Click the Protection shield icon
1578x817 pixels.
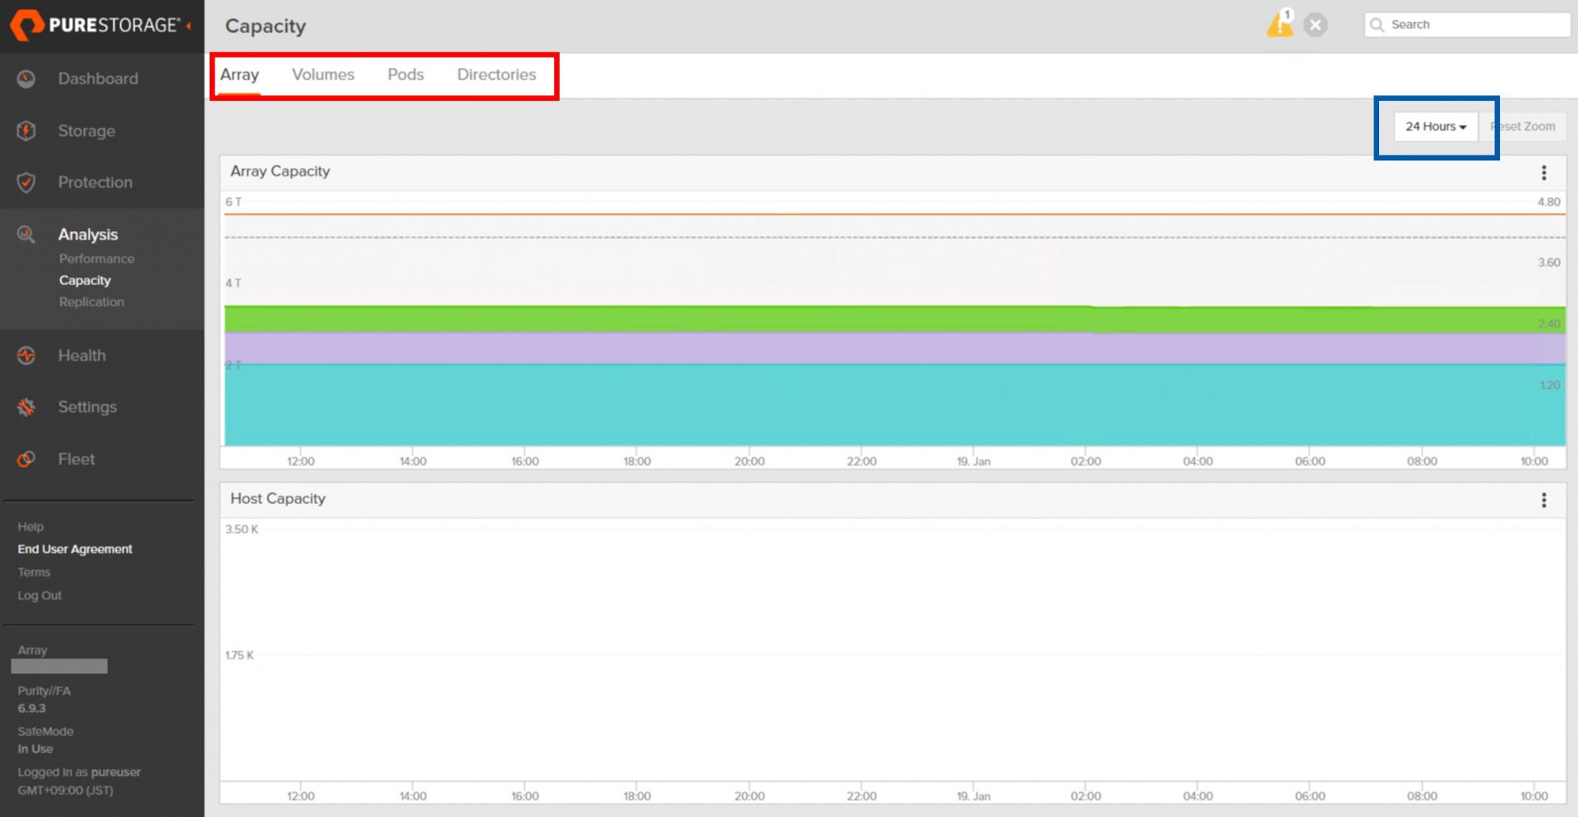[x=26, y=182]
